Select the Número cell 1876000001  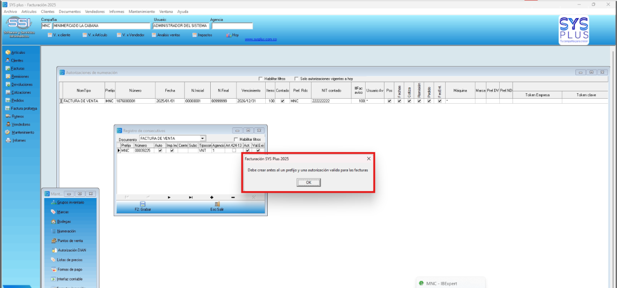coord(135,101)
